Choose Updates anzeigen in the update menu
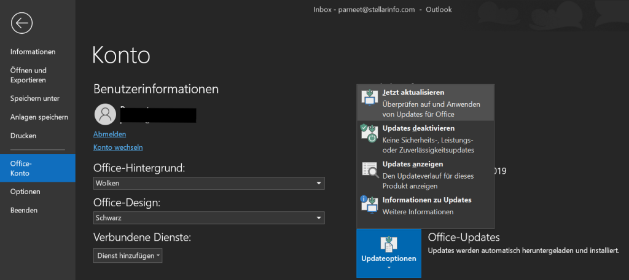Viewport: 629px width, 280px height. pyautogui.click(x=426, y=175)
